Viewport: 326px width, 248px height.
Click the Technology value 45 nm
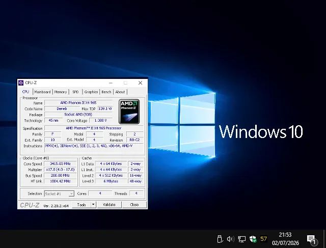tap(53, 120)
